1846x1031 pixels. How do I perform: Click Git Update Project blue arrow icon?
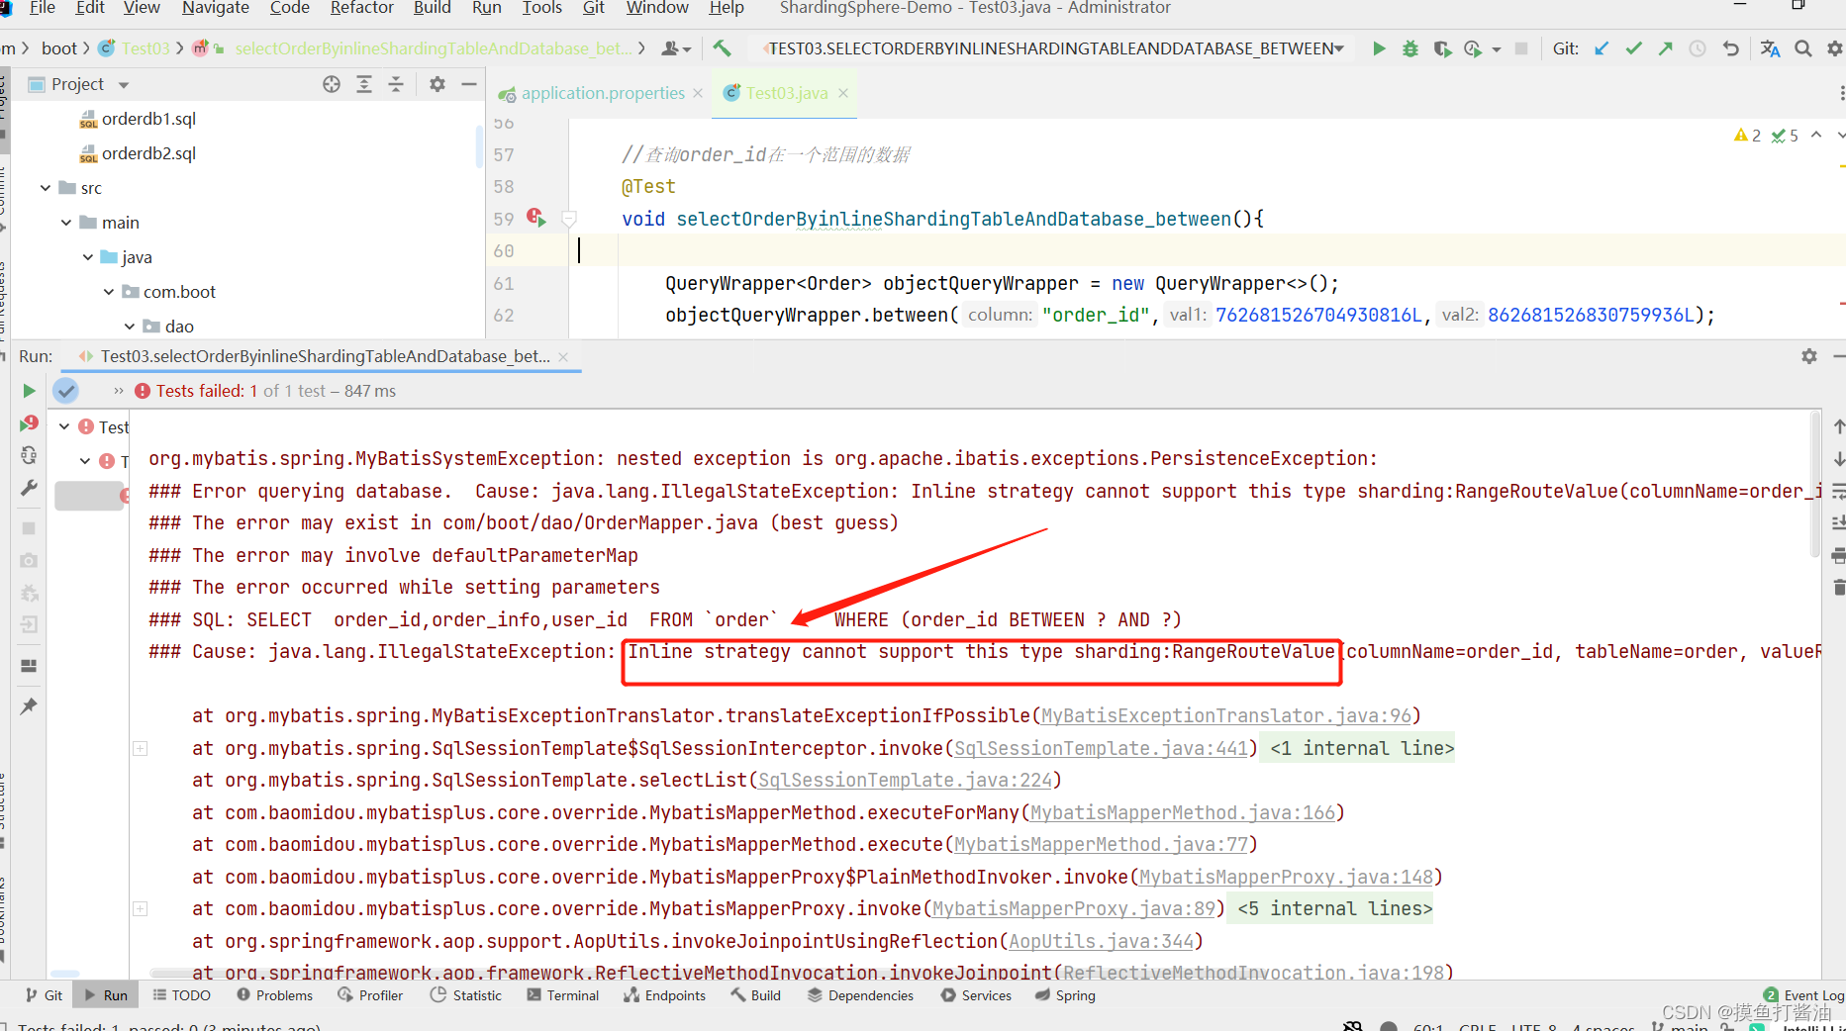tap(1602, 48)
